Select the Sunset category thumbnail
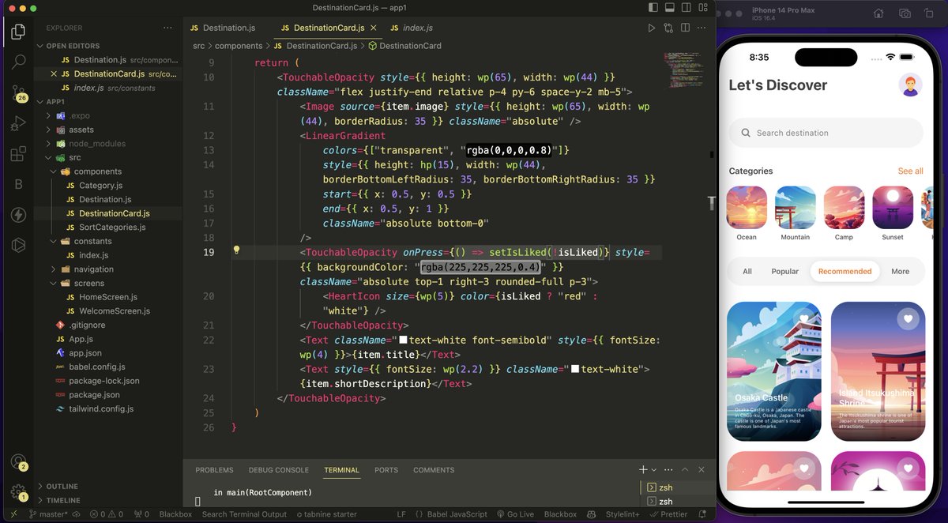The width and height of the screenshot is (948, 523). (x=893, y=209)
